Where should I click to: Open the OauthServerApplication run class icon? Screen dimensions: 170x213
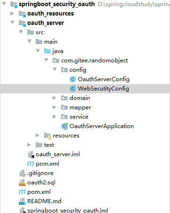pos(64,126)
